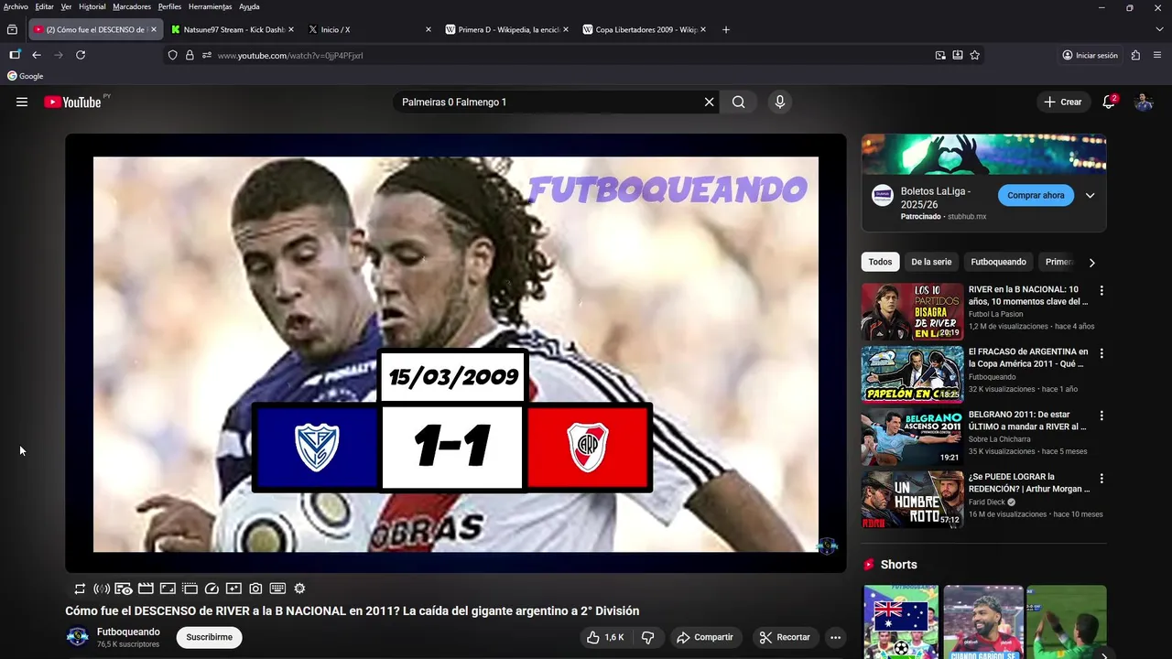The width and height of the screenshot is (1172, 659).
Task: Toggle video loop below the player
Action: (x=80, y=589)
